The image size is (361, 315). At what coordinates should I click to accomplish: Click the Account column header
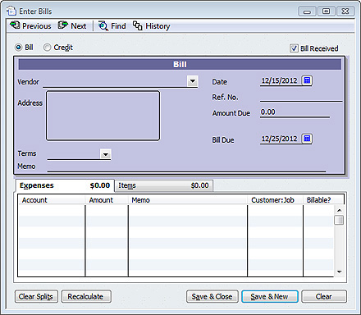52,200
